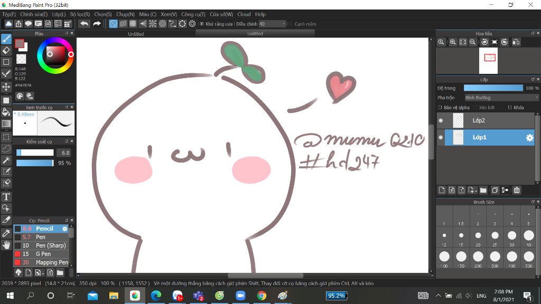Open the Điều chỉnh value dropdown

tap(273, 24)
